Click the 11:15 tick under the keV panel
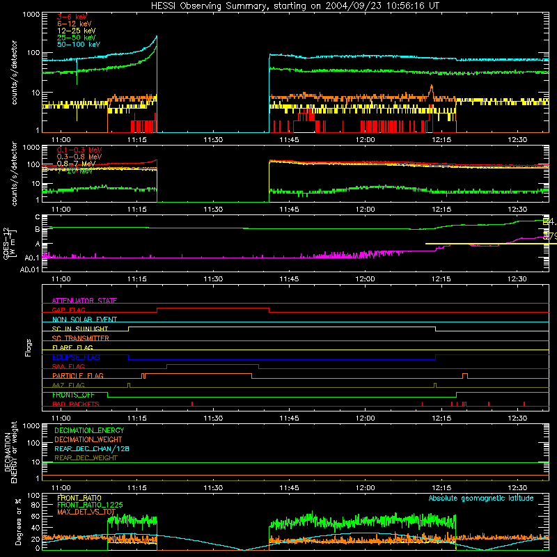Image resolution: width=557 pixels, height=557 pixels. pyautogui.click(x=137, y=140)
